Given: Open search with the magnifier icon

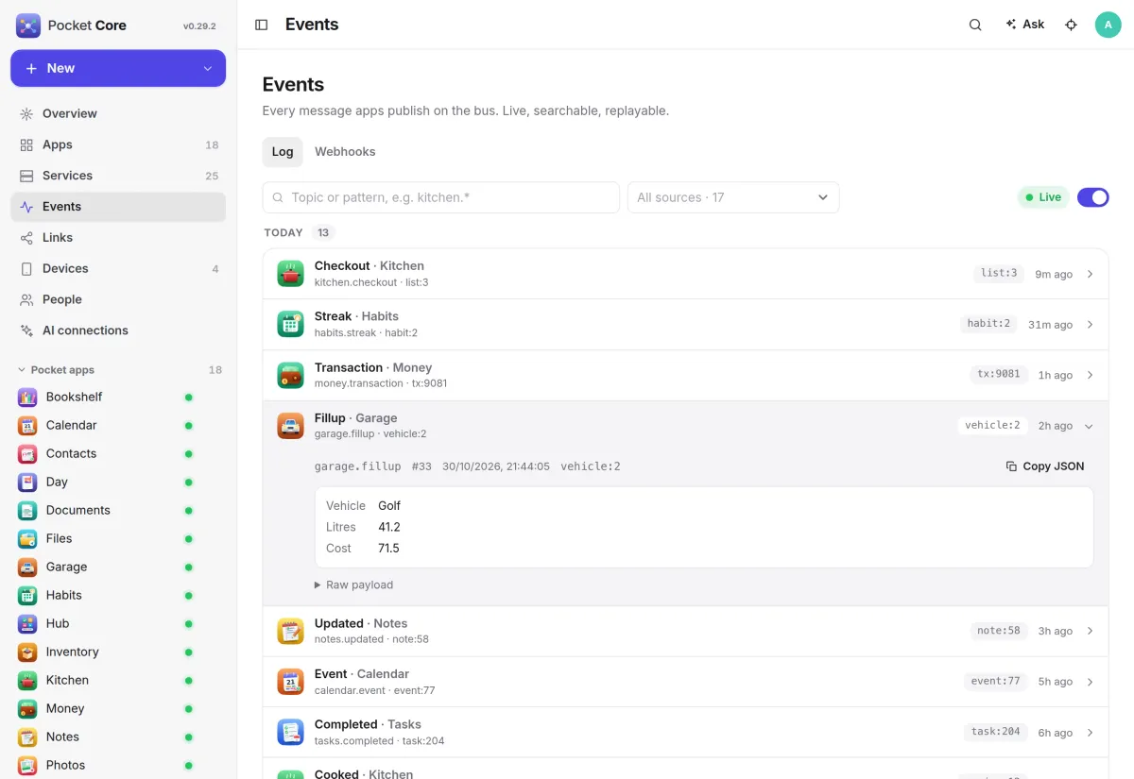Looking at the screenshot, I should pyautogui.click(x=975, y=25).
